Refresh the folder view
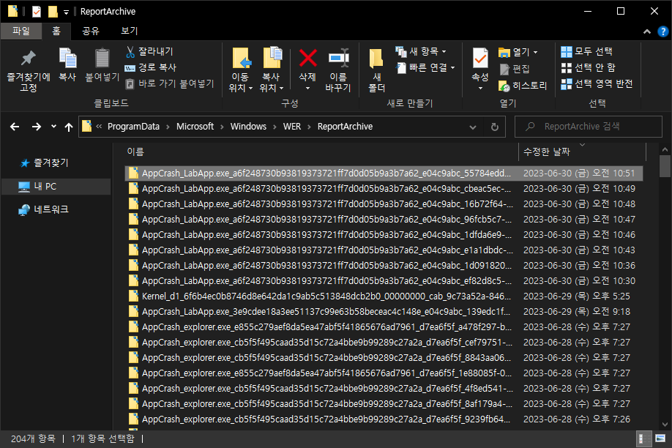The height and width of the screenshot is (448, 672). pyautogui.click(x=495, y=127)
